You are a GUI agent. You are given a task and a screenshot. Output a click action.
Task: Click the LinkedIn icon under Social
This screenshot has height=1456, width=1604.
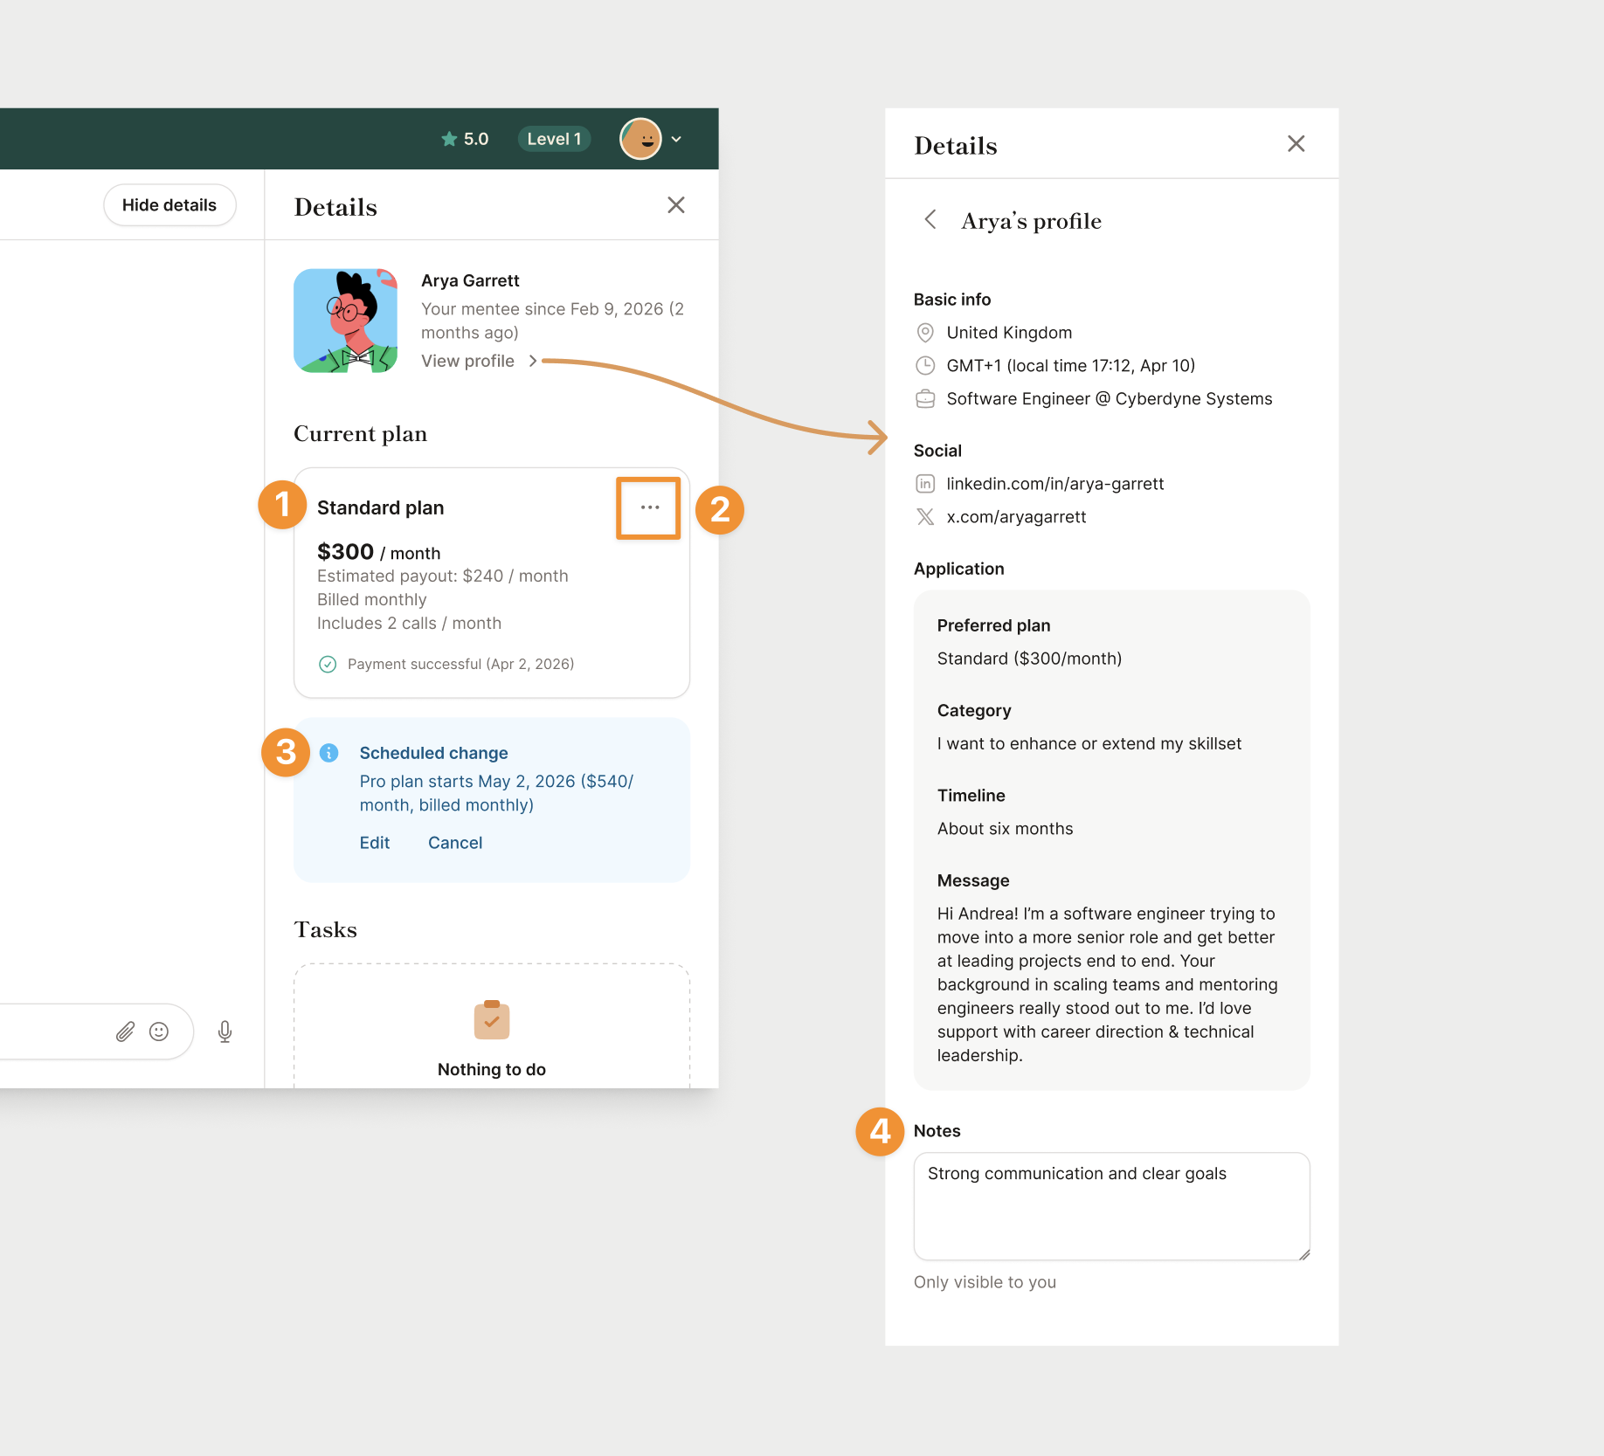point(925,484)
